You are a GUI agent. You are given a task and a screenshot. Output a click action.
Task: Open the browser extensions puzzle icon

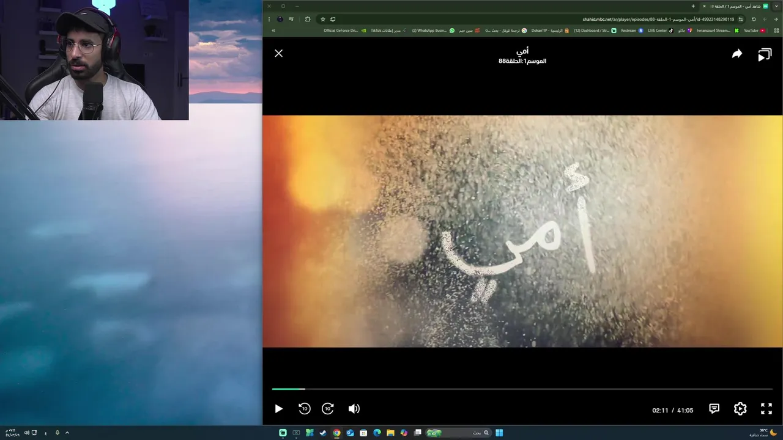(x=308, y=19)
